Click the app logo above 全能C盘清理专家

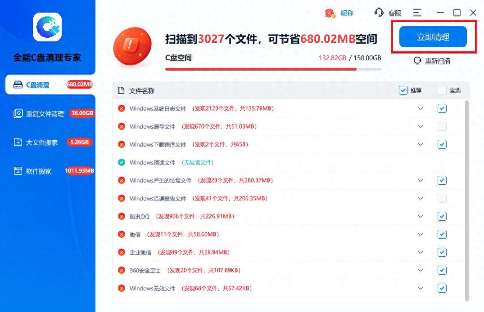click(x=47, y=27)
